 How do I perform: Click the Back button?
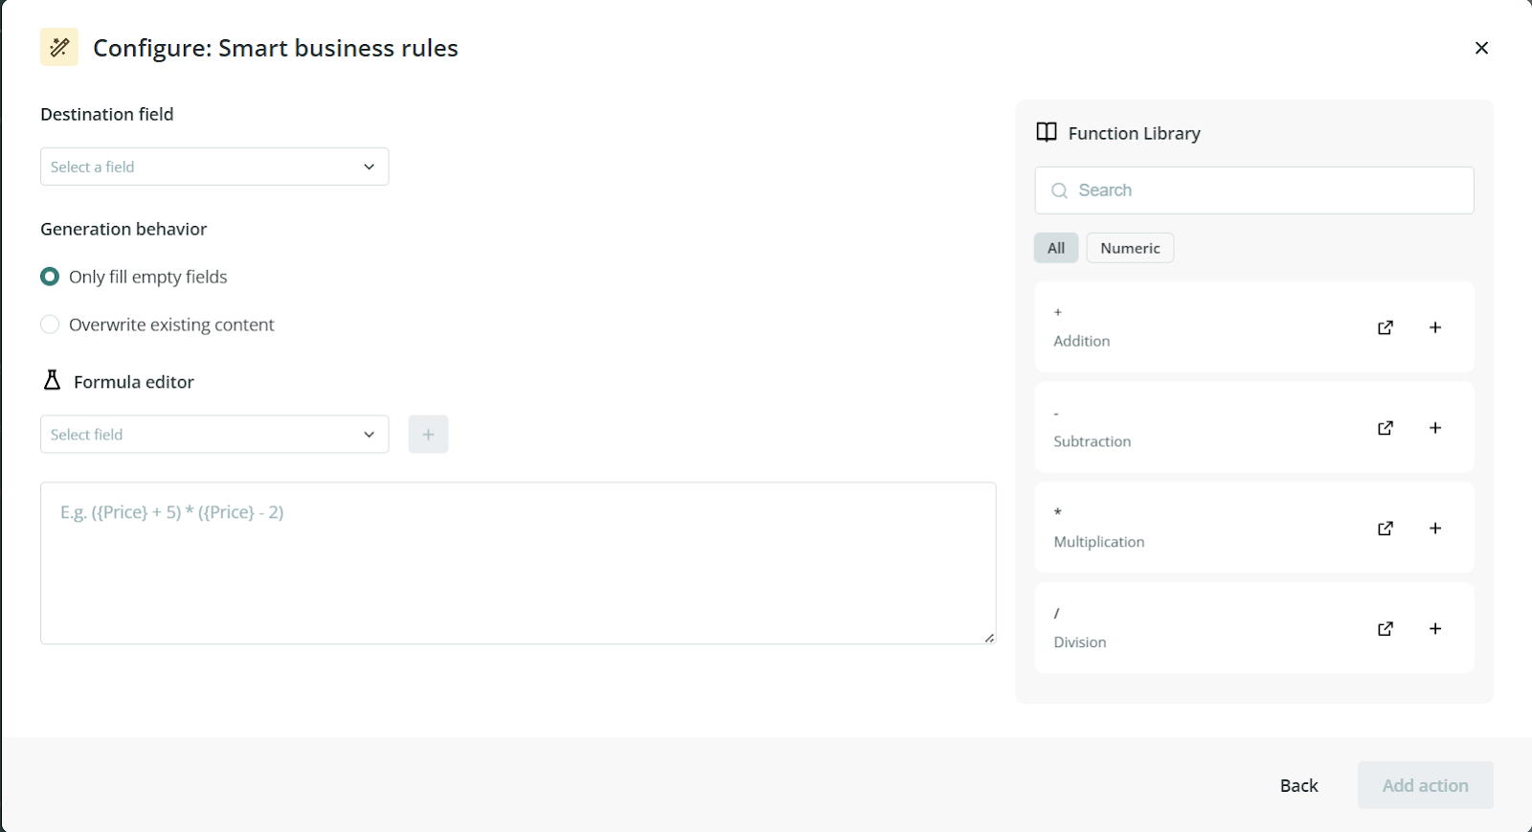[x=1298, y=785]
